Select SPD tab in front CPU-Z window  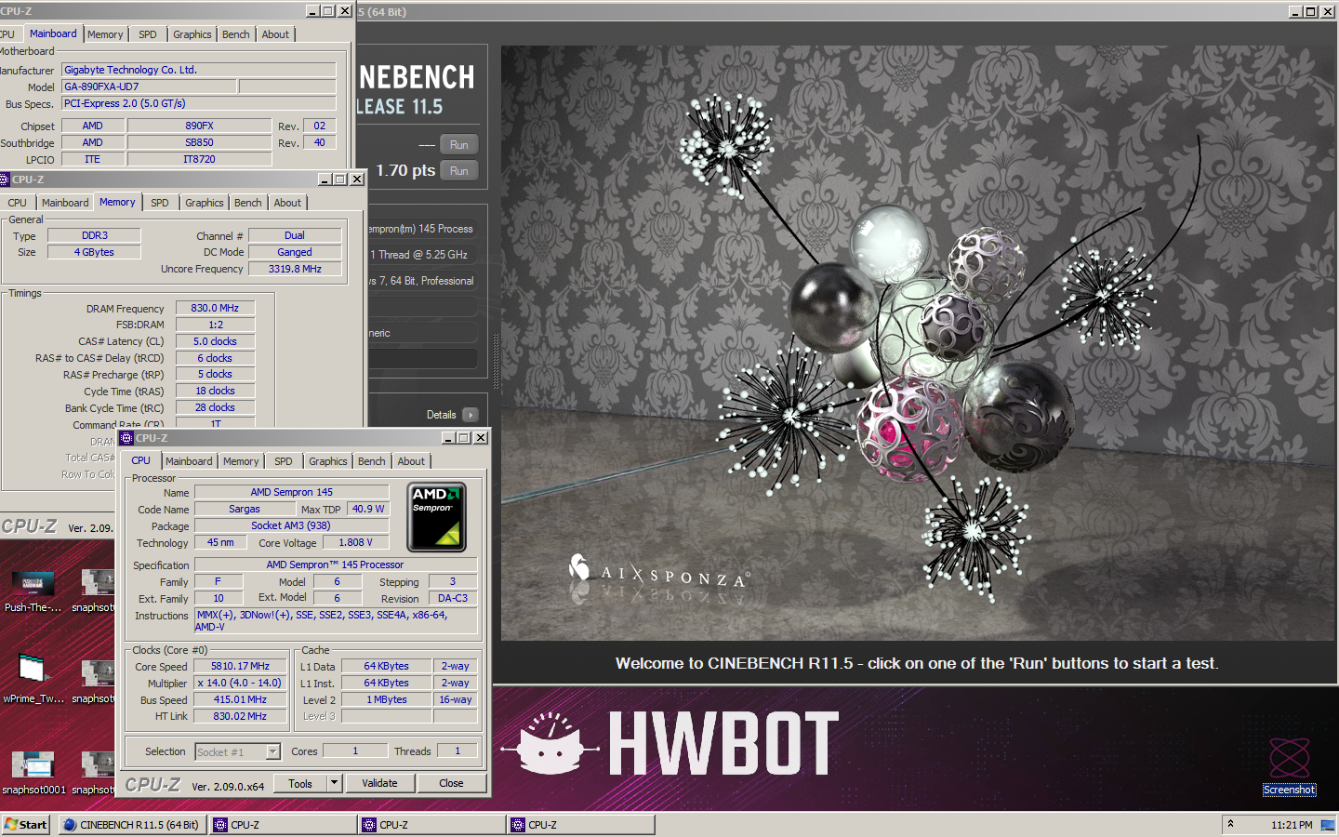(284, 461)
